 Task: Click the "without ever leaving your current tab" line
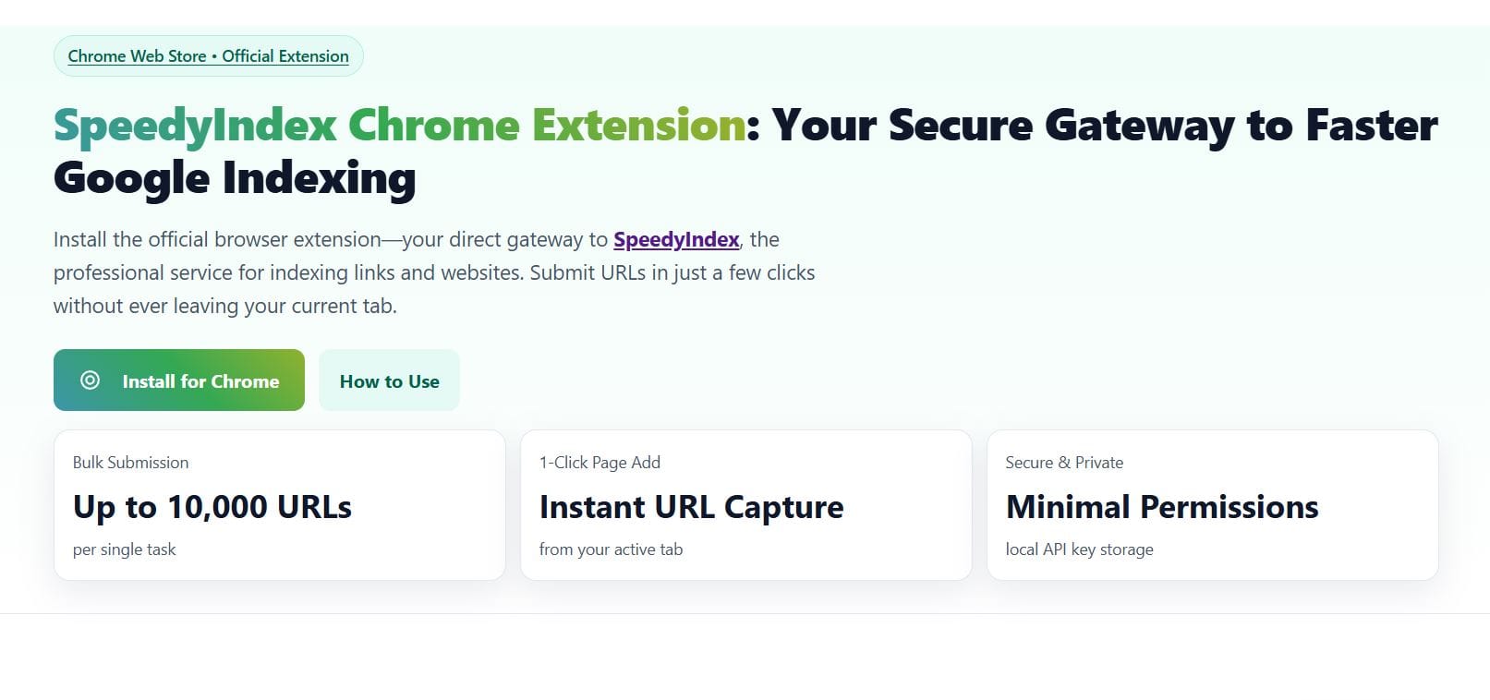click(x=224, y=307)
